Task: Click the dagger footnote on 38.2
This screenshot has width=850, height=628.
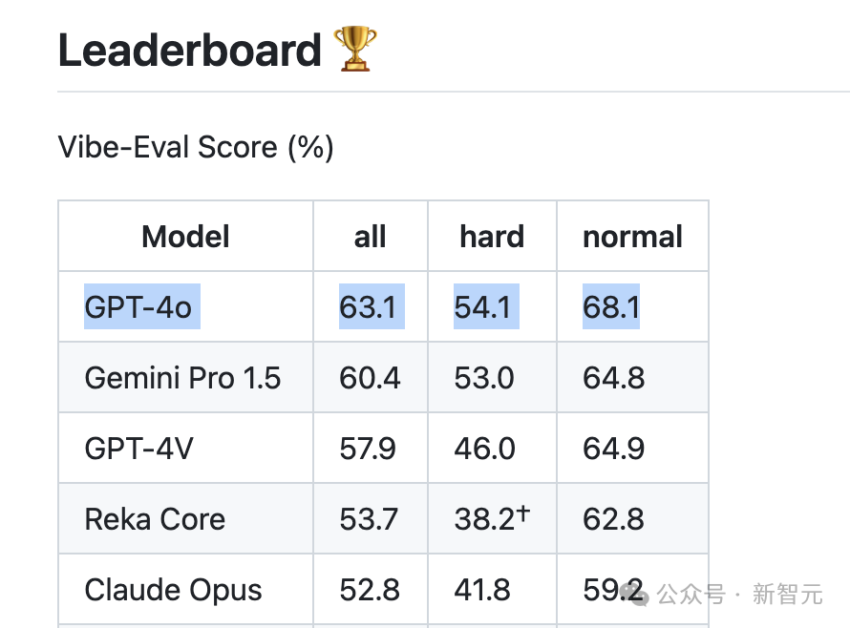Action: pyautogui.click(x=522, y=513)
